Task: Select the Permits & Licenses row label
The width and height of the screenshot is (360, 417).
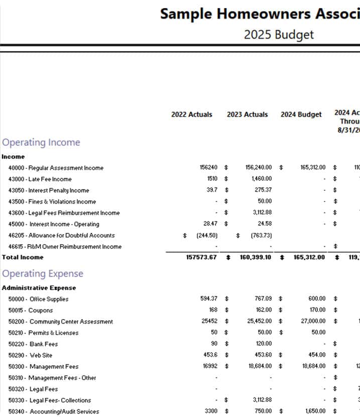Action: tap(43, 333)
